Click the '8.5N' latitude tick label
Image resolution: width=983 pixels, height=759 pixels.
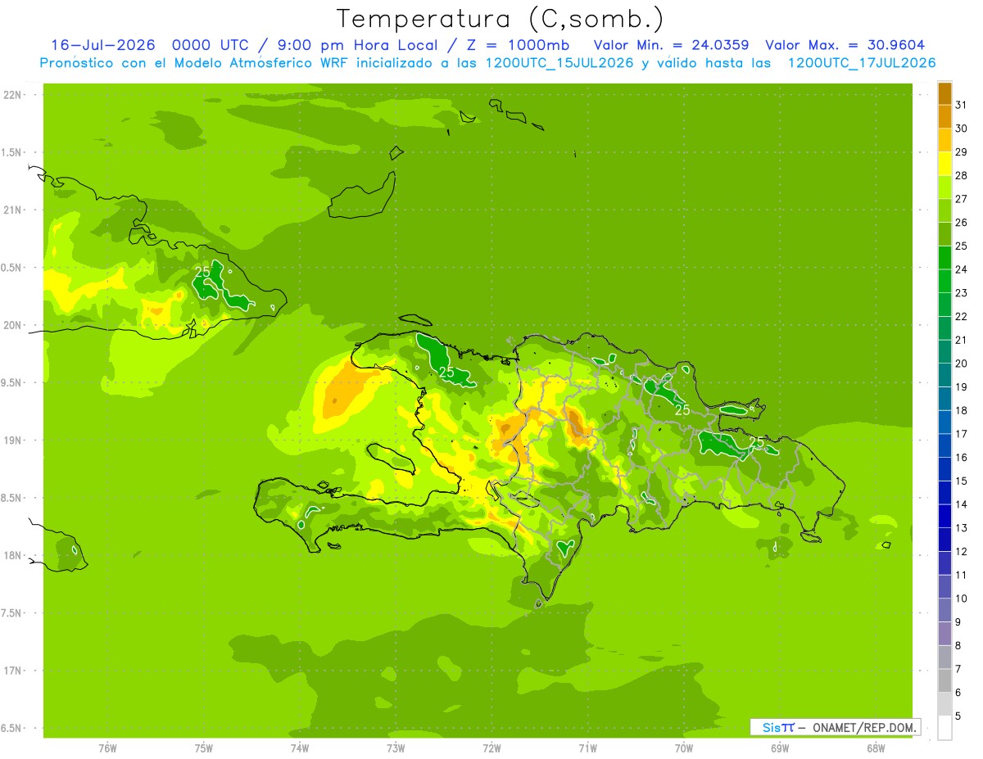12,499
